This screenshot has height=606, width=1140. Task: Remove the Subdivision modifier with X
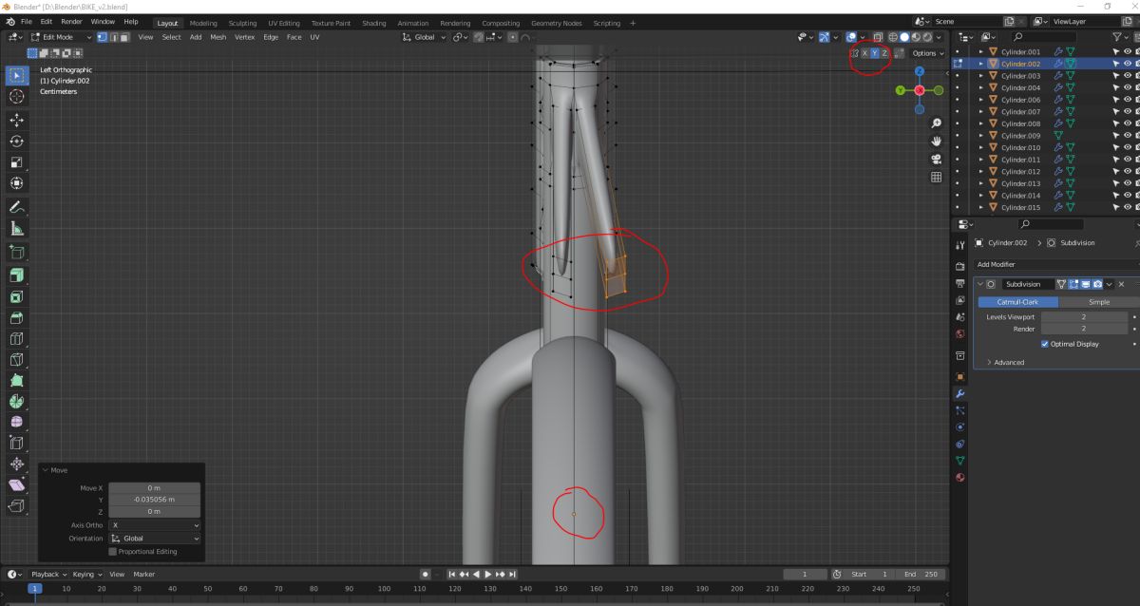pyautogui.click(x=1121, y=284)
